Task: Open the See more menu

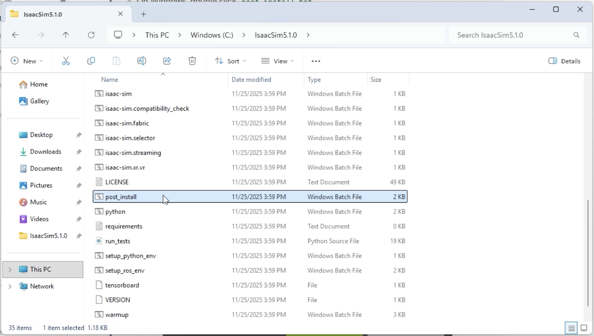Action: tap(316, 61)
